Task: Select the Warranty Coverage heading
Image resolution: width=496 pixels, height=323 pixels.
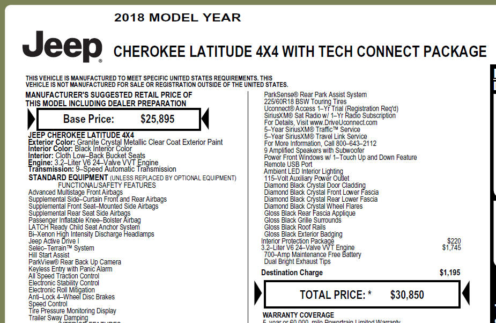Action: tap(298, 315)
